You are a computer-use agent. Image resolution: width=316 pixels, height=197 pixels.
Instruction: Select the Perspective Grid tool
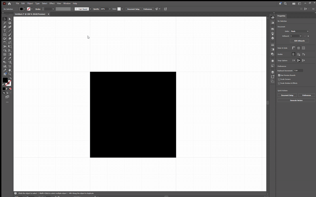pyautogui.click(x=9, y=50)
